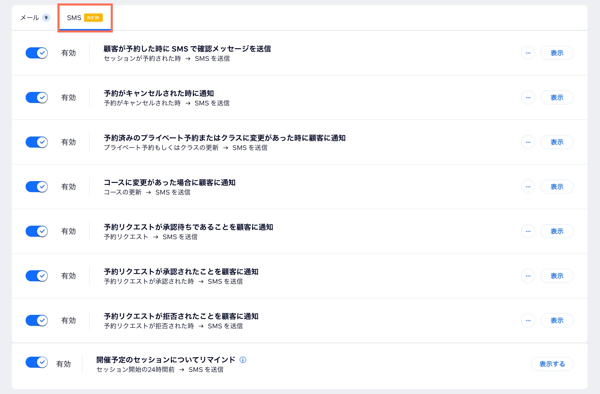Toggle 予約リクエストが承認待ち notification switch
This screenshot has height=394, width=600.
coord(37,231)
